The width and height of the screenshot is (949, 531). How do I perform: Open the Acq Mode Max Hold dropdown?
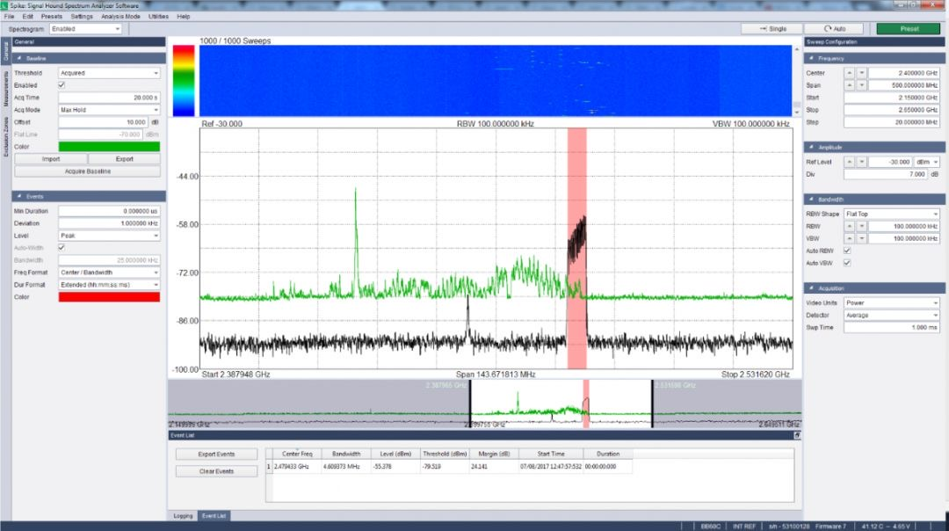click(109, 110)
